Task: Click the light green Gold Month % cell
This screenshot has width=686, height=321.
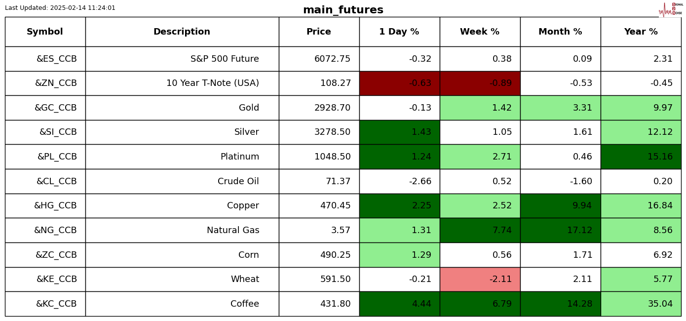Action: tap(560, 108)
